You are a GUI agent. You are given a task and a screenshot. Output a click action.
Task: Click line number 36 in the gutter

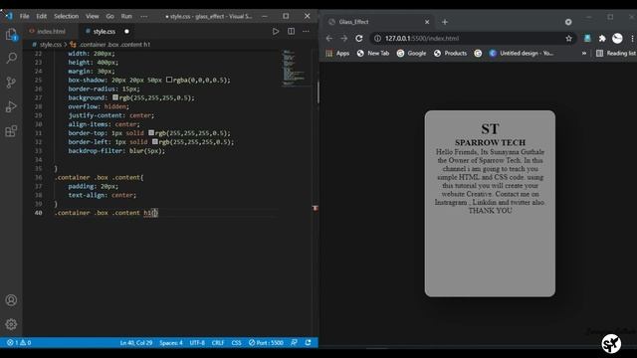[38, 177]
